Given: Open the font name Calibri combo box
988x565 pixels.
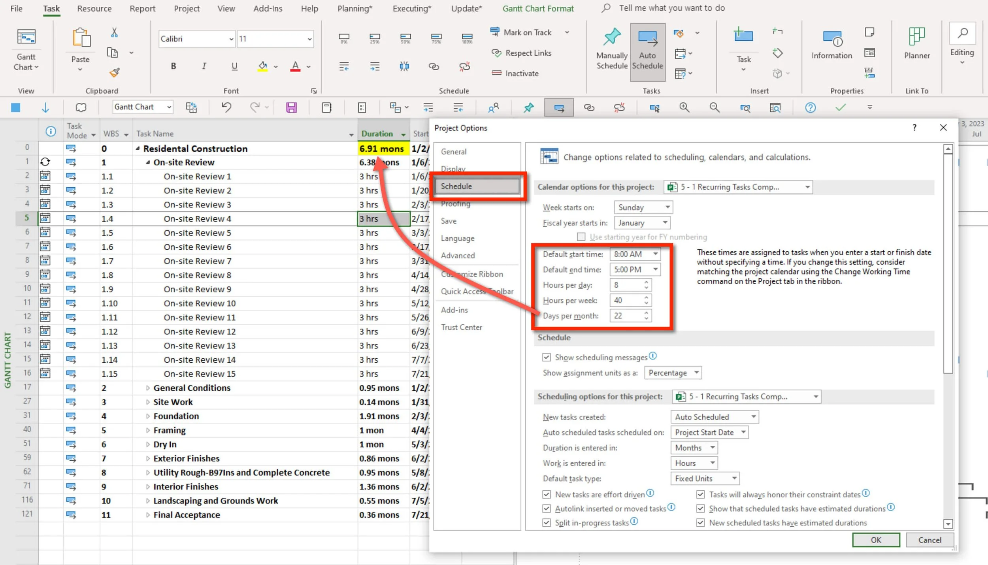Looking at the screenshot, I should 197,39.
